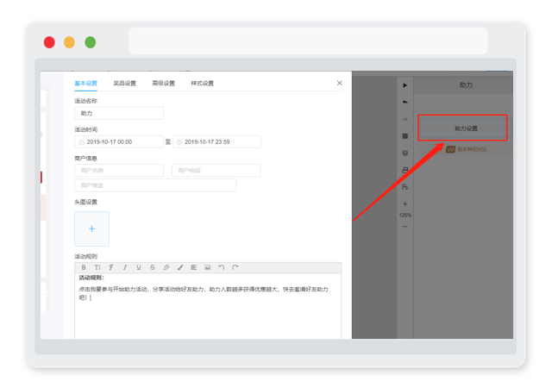The height and width of the screenshot is (388, 552).
Task: Zoom out with the minus icon
Action: pyautogui.click(x=405, y=227)
